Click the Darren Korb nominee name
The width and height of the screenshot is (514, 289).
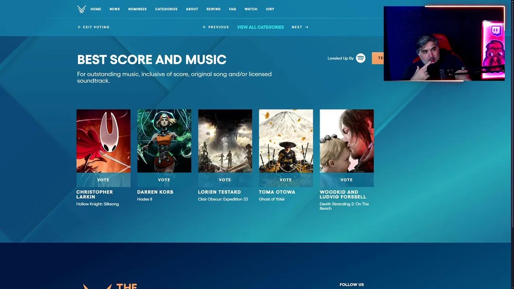[155, 192]
